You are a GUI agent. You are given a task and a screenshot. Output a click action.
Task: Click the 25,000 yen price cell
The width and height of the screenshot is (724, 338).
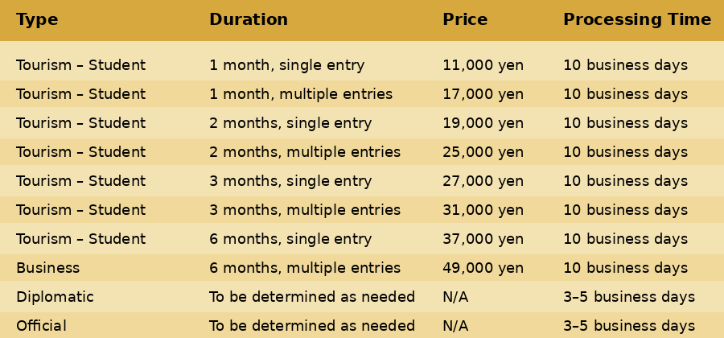[483, 153]
